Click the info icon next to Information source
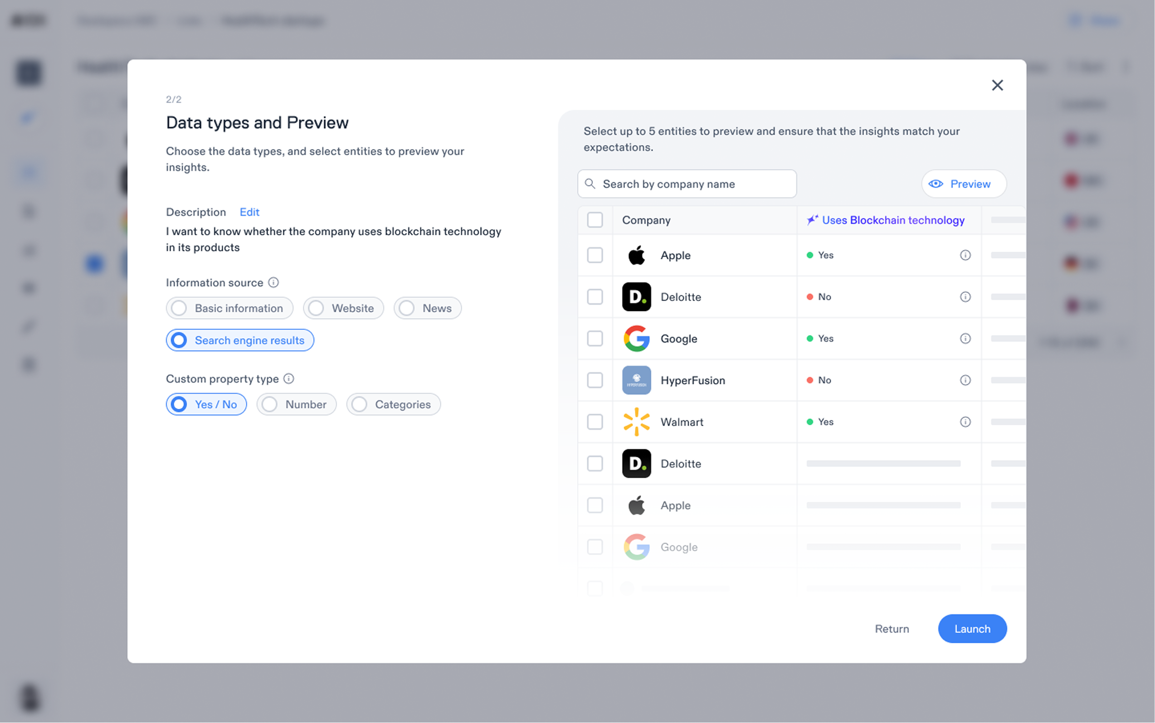This screenshot has height=723, width=1155. [273, 282]
